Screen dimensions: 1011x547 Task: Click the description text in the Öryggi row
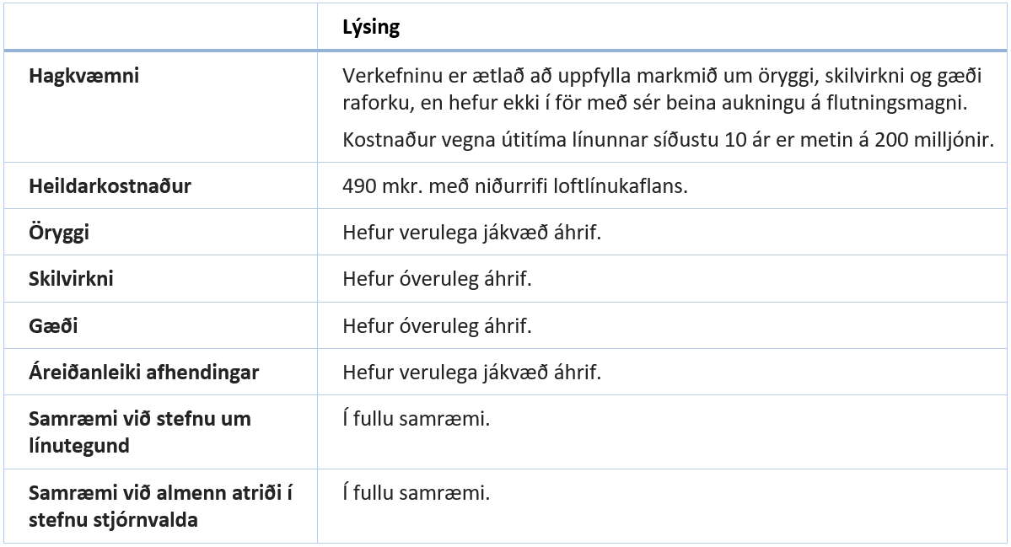(x=471, y=233)
